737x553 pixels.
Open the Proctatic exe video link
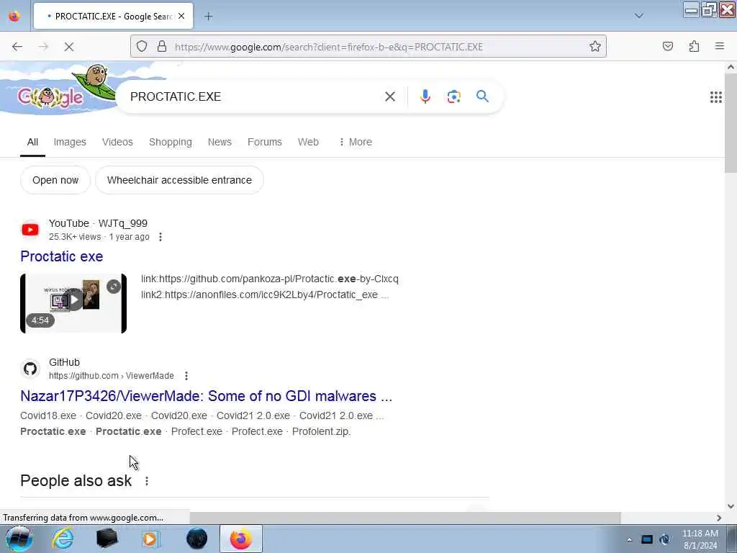click(x=62, y=256)
